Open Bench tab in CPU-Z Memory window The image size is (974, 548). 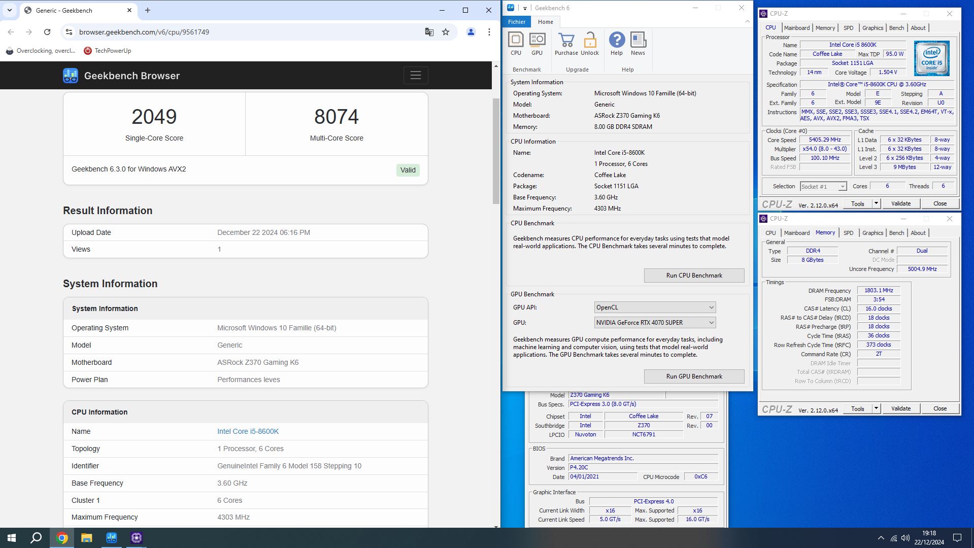tap(896, 233)
